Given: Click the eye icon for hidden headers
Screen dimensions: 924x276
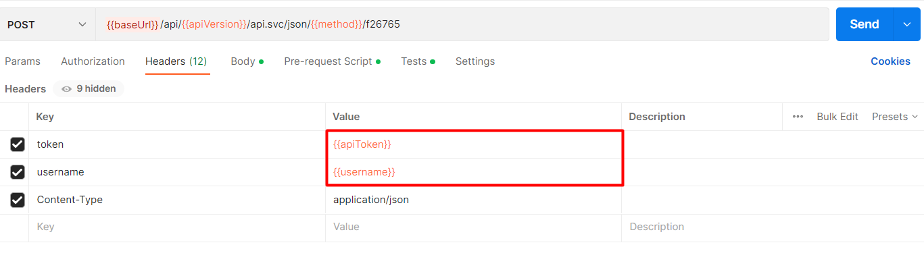Looking at the screenshot, I should (66, 88).
